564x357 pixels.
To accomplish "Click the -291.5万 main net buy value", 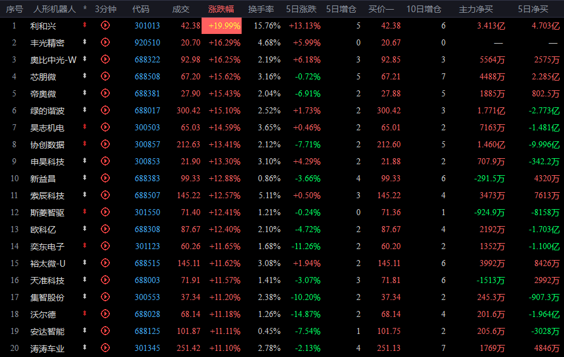I will tap(489, 178).
